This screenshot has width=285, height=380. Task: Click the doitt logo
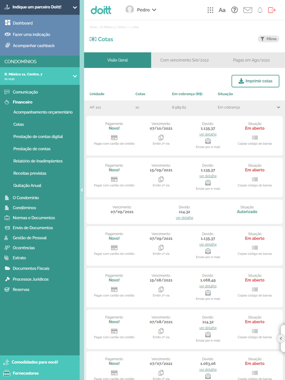[x=101, y=10]
